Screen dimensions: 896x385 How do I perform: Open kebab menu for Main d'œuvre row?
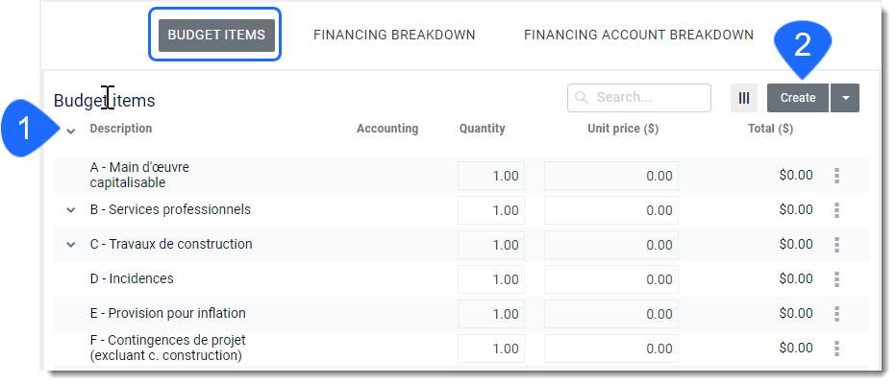point(836,176)
